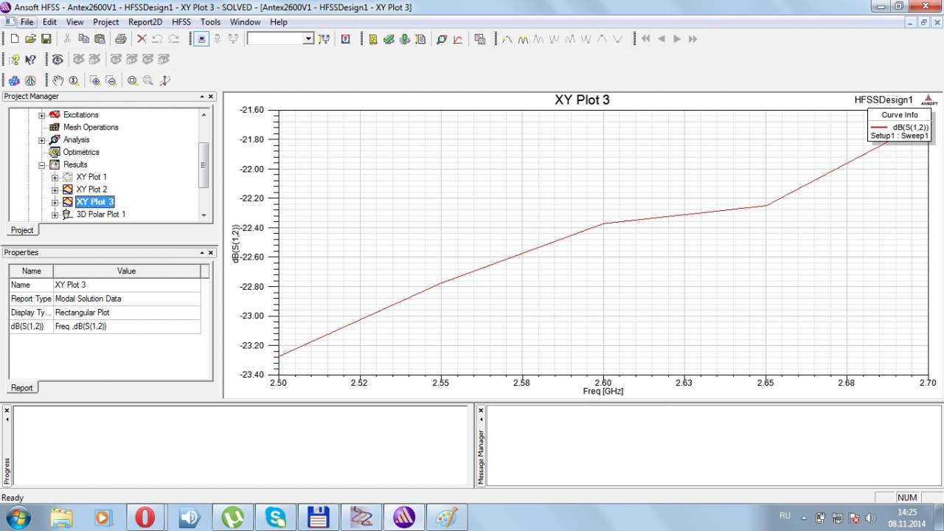Select 3D Polar Plot 1 in tree
Viewport: 944px width, 531px height.
[x=100, y=215]
